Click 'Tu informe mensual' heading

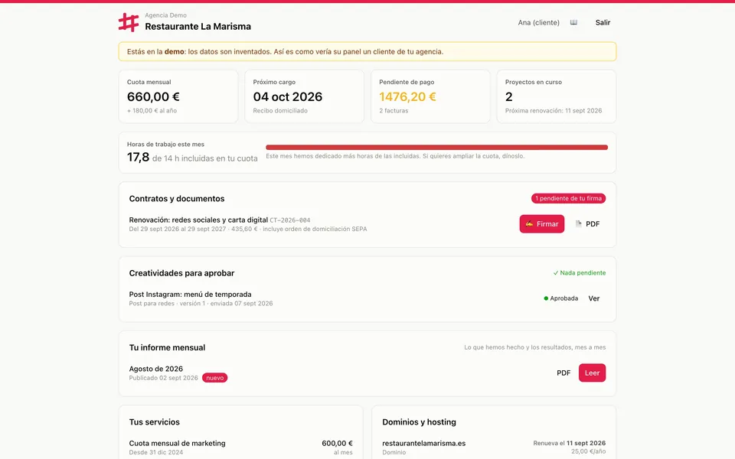[168, 347]
